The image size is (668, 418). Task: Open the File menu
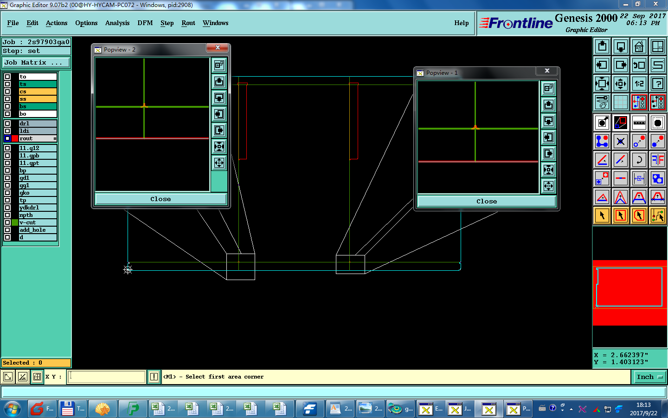point(13,23)
